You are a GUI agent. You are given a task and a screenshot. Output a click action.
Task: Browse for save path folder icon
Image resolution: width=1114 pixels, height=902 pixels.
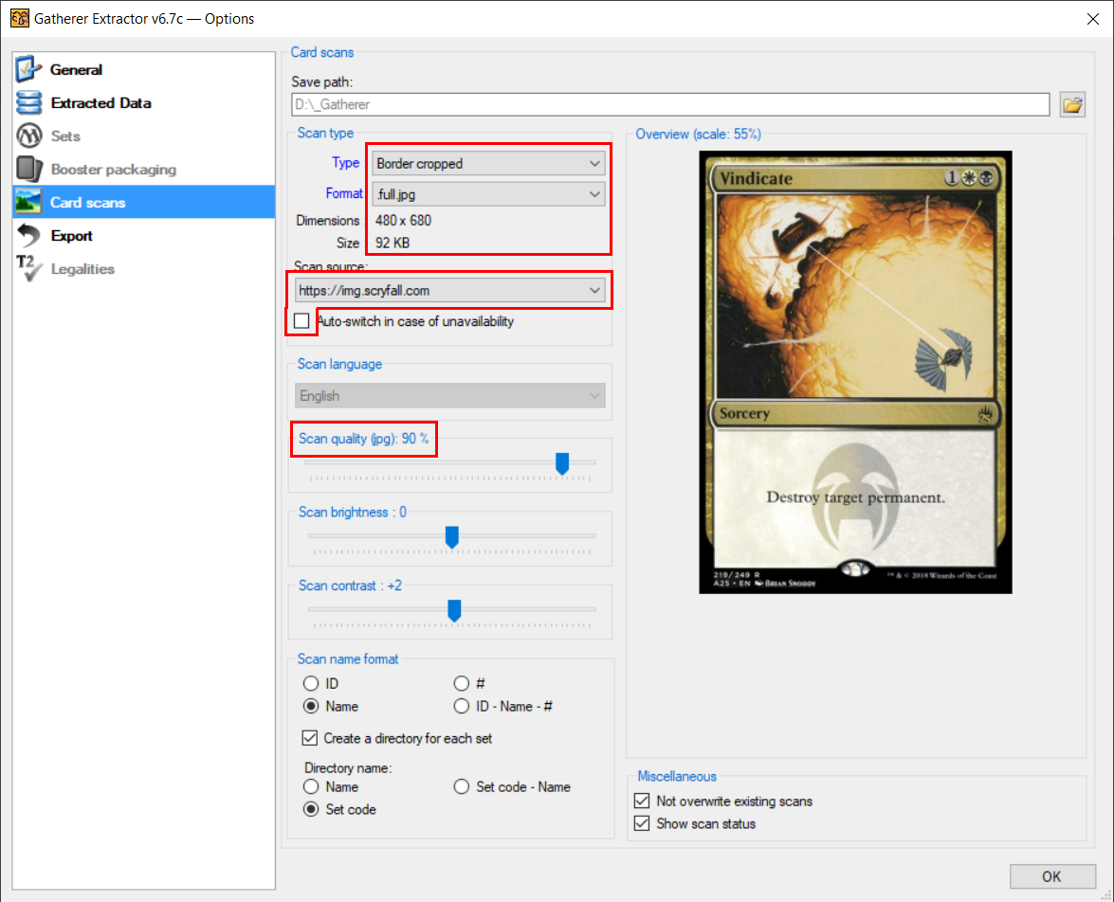coord(1072,104)
